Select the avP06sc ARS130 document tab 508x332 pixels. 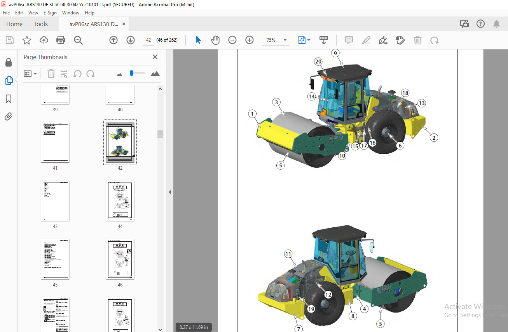click(94, 24)
